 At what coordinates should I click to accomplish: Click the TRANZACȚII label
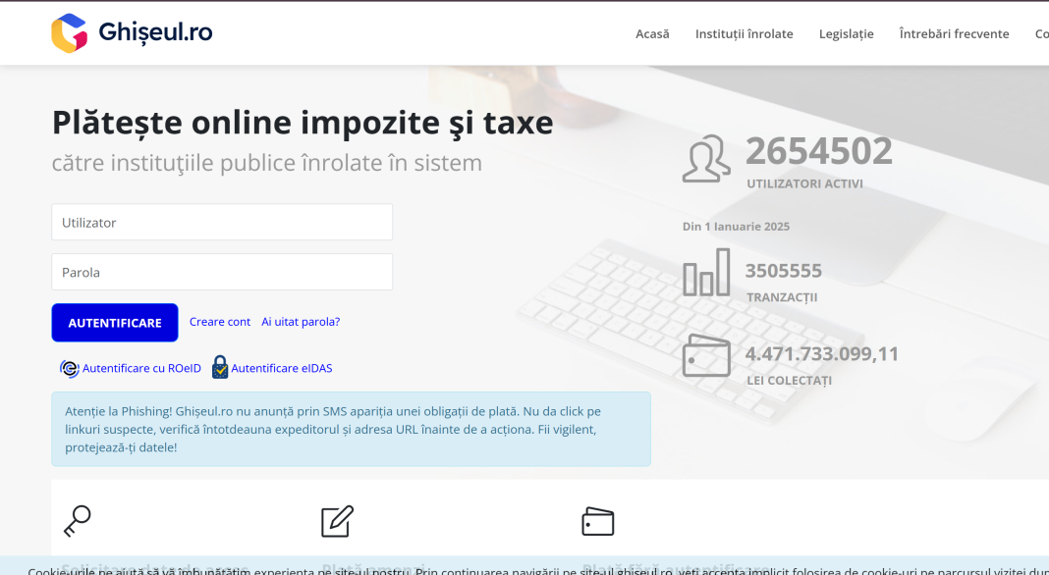click(x=782, y=297)
